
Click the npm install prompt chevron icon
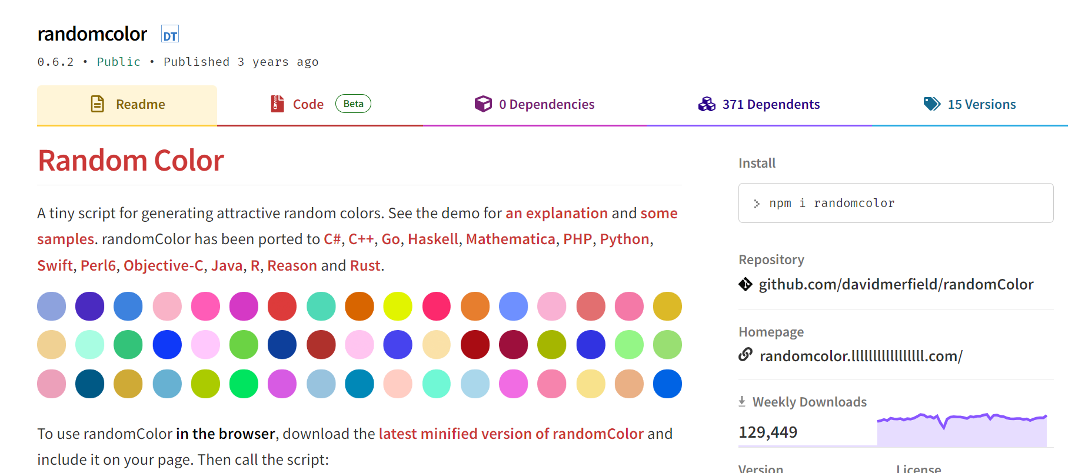pyautogui.click(x=757, y=204)
